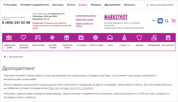178x102 pixels.
Task: Click the MARKETHOT logo
Action: 116,17
